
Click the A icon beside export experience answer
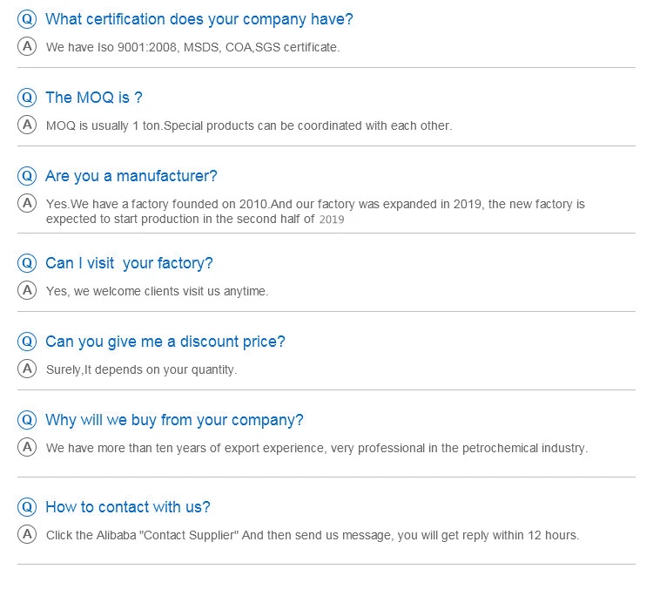click(27, 447)
